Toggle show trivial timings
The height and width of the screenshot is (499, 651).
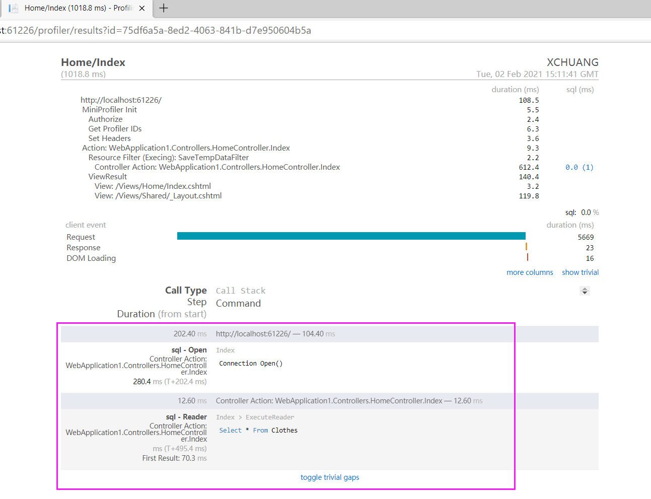580,272
